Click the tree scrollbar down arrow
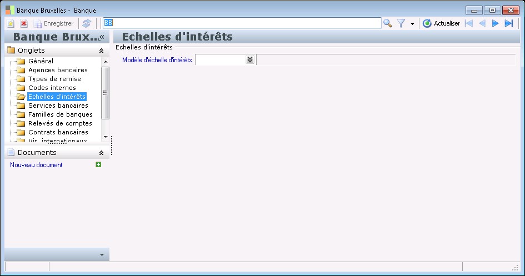The image size is (525, 276). point(106,137)
